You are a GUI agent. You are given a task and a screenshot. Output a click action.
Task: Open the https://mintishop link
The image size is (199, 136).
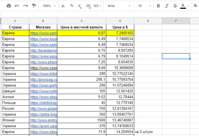click(x=44, y=103)
